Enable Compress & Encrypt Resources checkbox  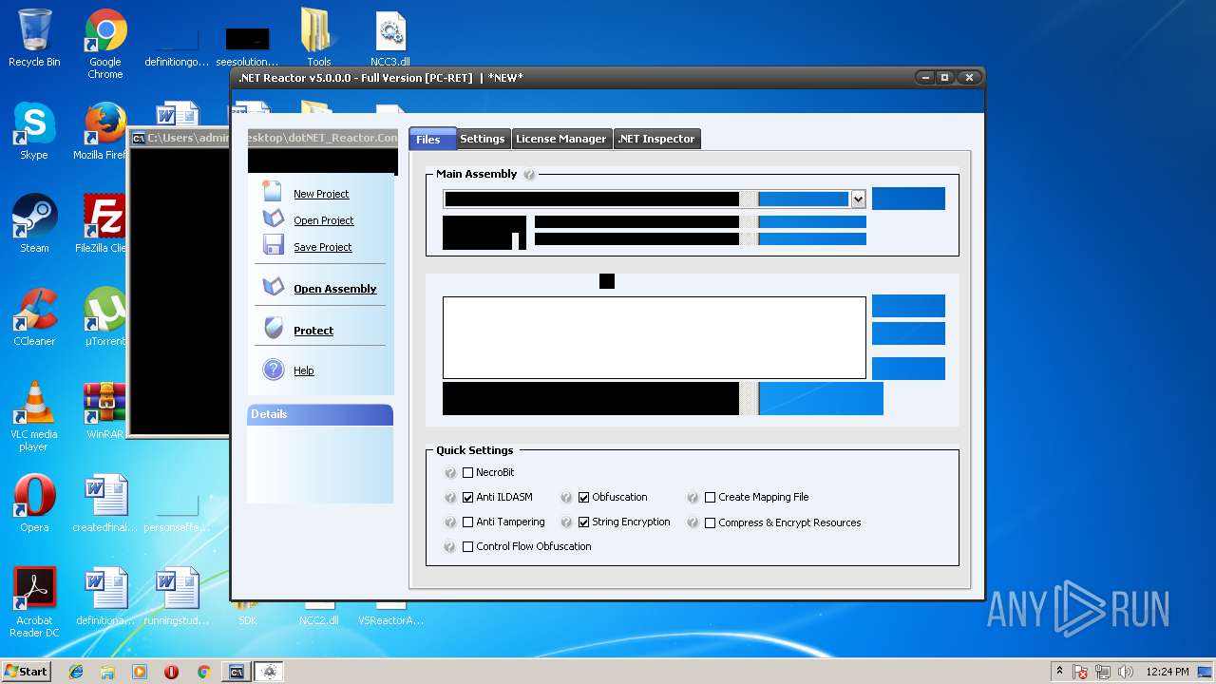(x=710, y=522)
